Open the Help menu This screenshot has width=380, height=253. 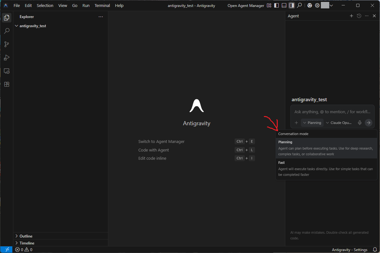pyautogui.click(x=119, y=6)
